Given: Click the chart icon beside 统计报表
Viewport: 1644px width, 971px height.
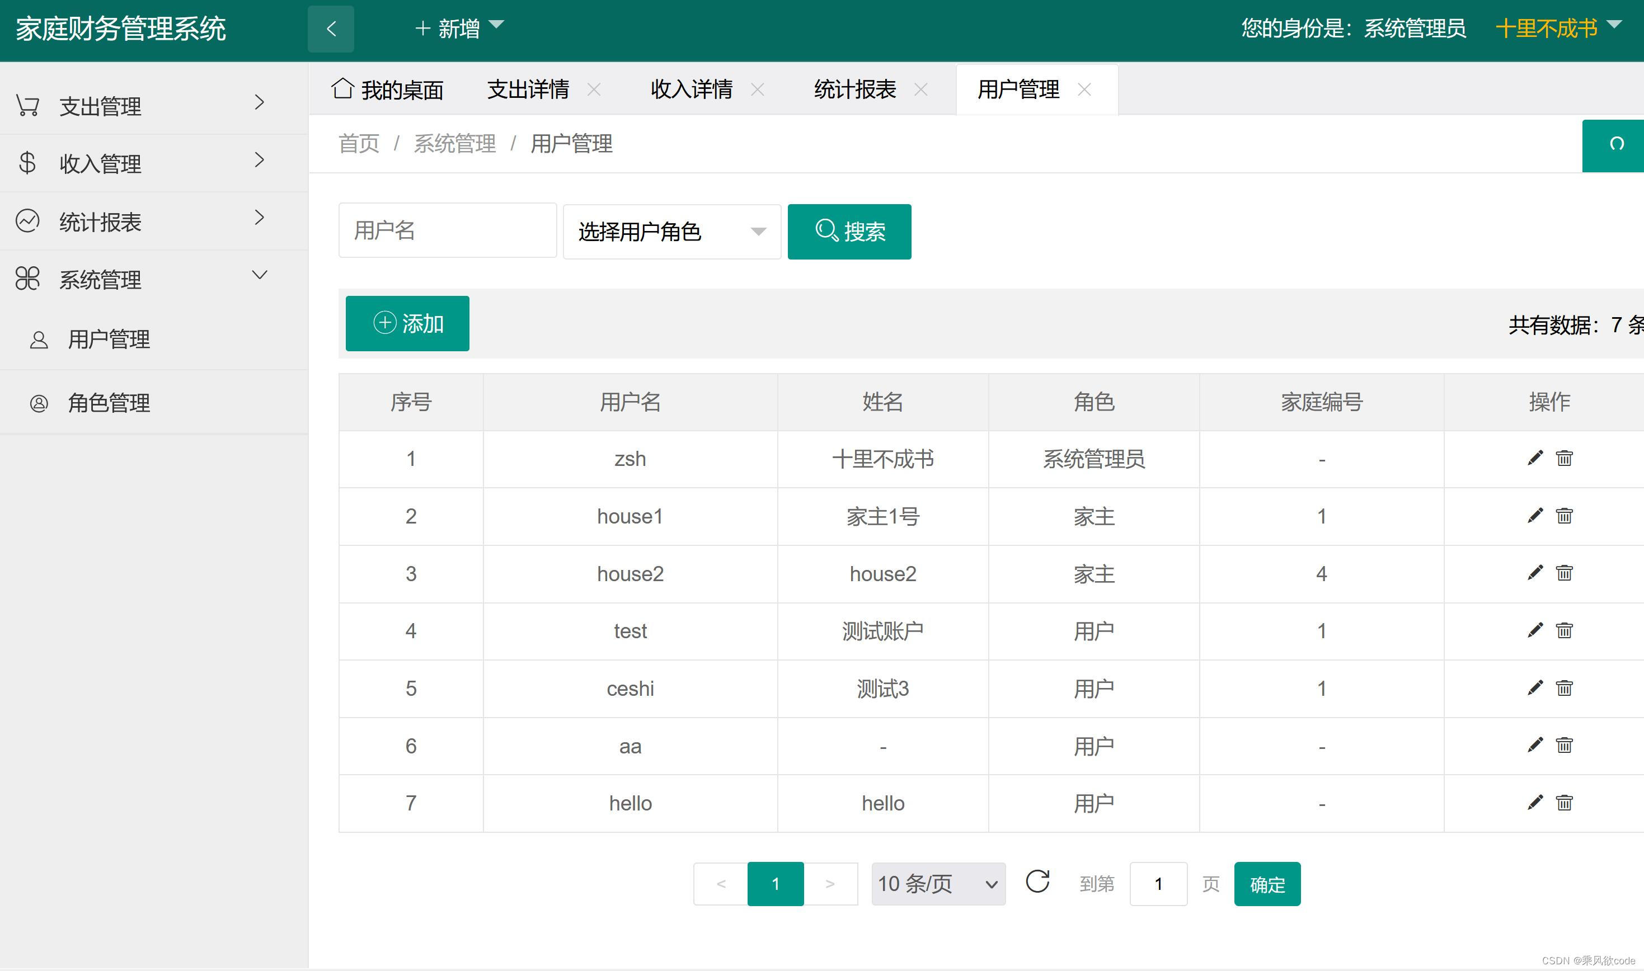Looking at the screenshot, I should coord(27,220).
